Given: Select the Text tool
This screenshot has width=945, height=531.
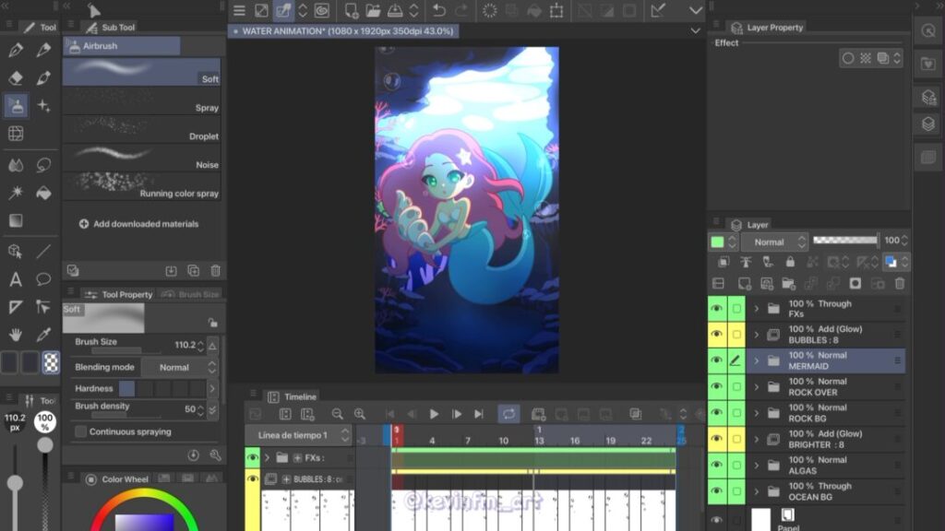Looking at the screenshot, I should pos(17,279).
